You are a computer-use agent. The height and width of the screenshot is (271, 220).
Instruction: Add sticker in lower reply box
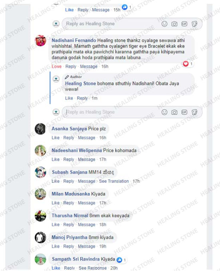(194, 112)
